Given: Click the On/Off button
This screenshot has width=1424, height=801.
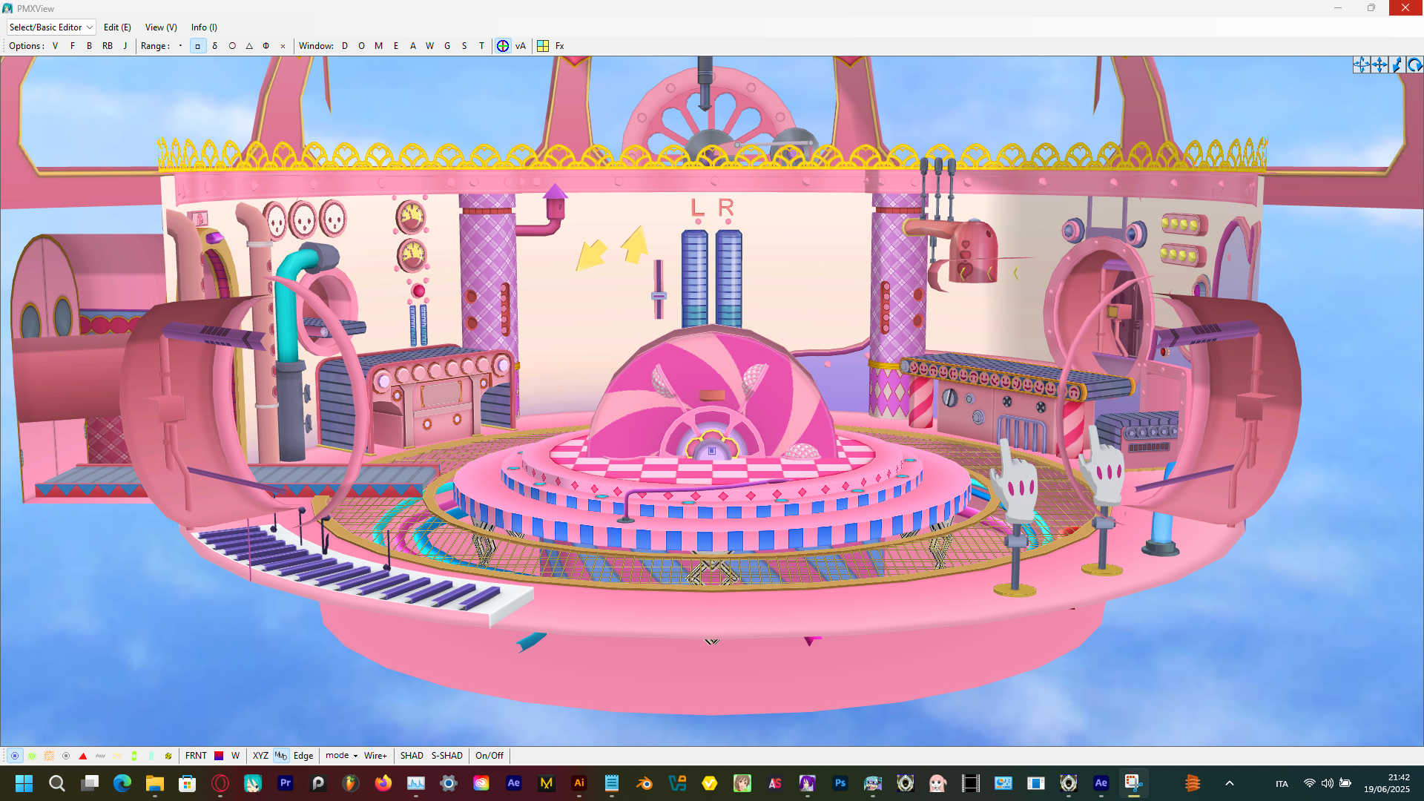Looking at the screenshot, I should tap(489, 756).
